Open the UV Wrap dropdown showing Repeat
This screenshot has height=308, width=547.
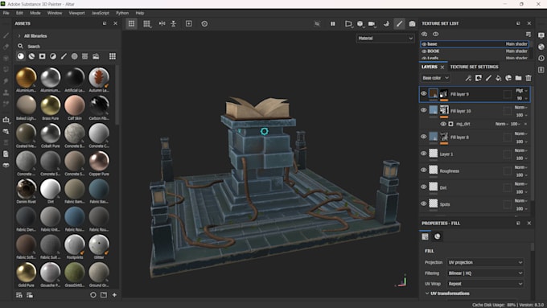pos(485,284)
